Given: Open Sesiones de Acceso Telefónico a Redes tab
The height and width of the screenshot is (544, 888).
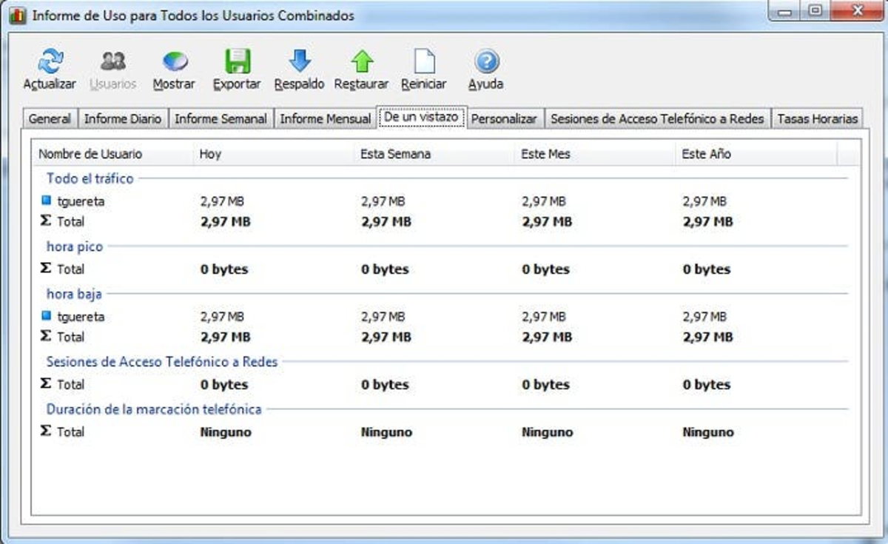Looking at the screenshot, I should point(657,118).
